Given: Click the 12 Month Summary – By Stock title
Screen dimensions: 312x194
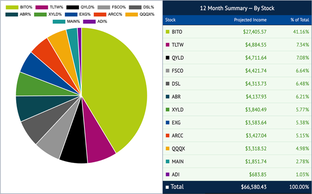Looking at the screenshot, I should point(237,8).
